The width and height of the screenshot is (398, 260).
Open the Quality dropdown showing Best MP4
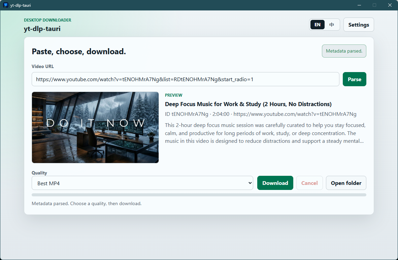[x=142, y=183]
